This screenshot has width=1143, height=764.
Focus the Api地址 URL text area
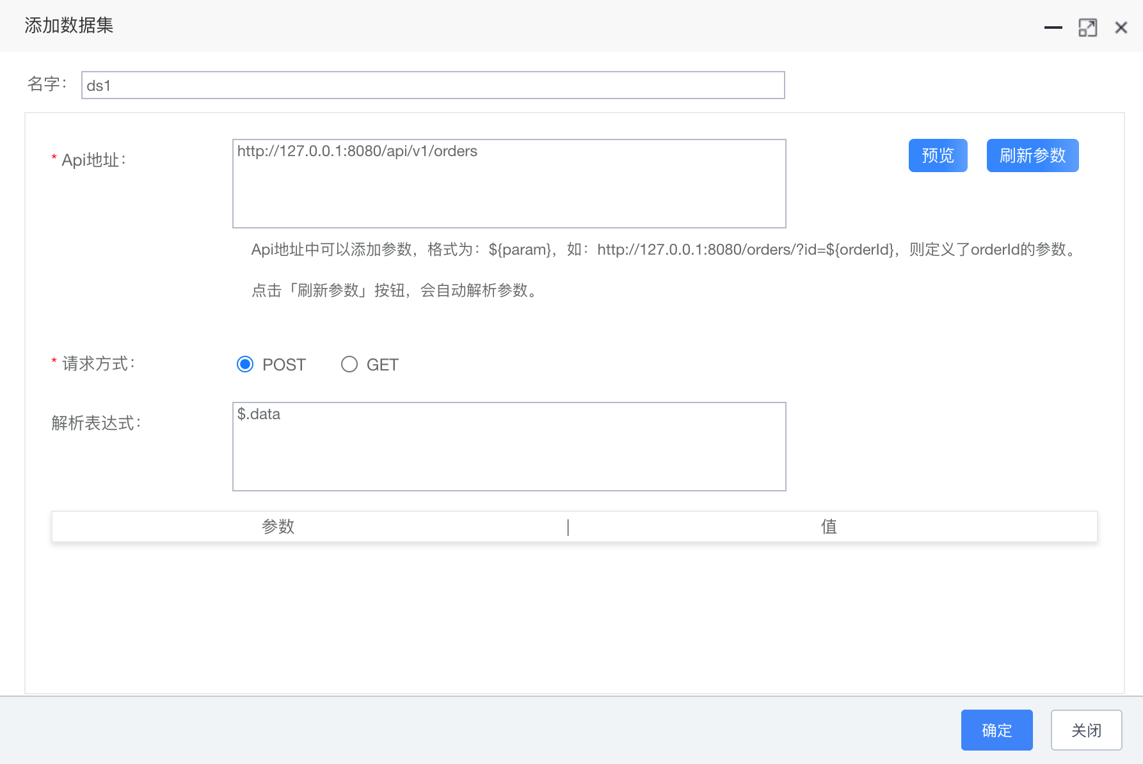coord(509,184)
